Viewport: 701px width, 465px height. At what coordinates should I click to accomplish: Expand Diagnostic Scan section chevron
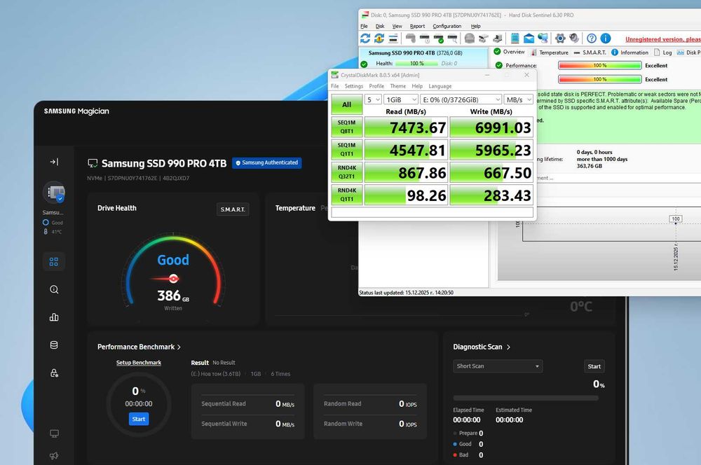coord(508,347)
